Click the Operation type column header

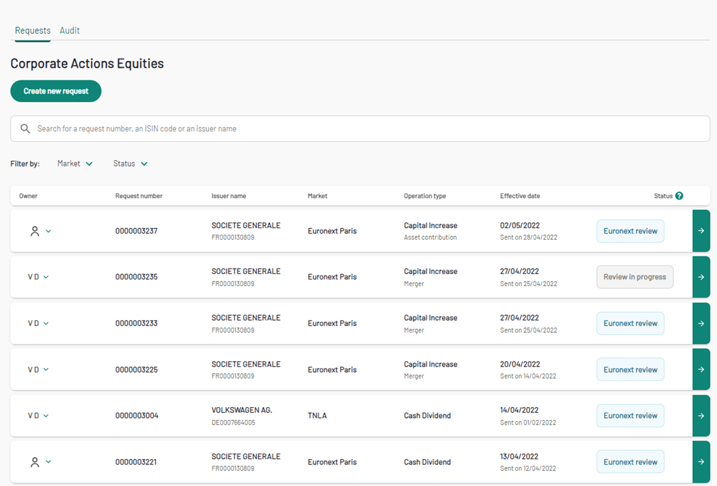pos(425,196)
